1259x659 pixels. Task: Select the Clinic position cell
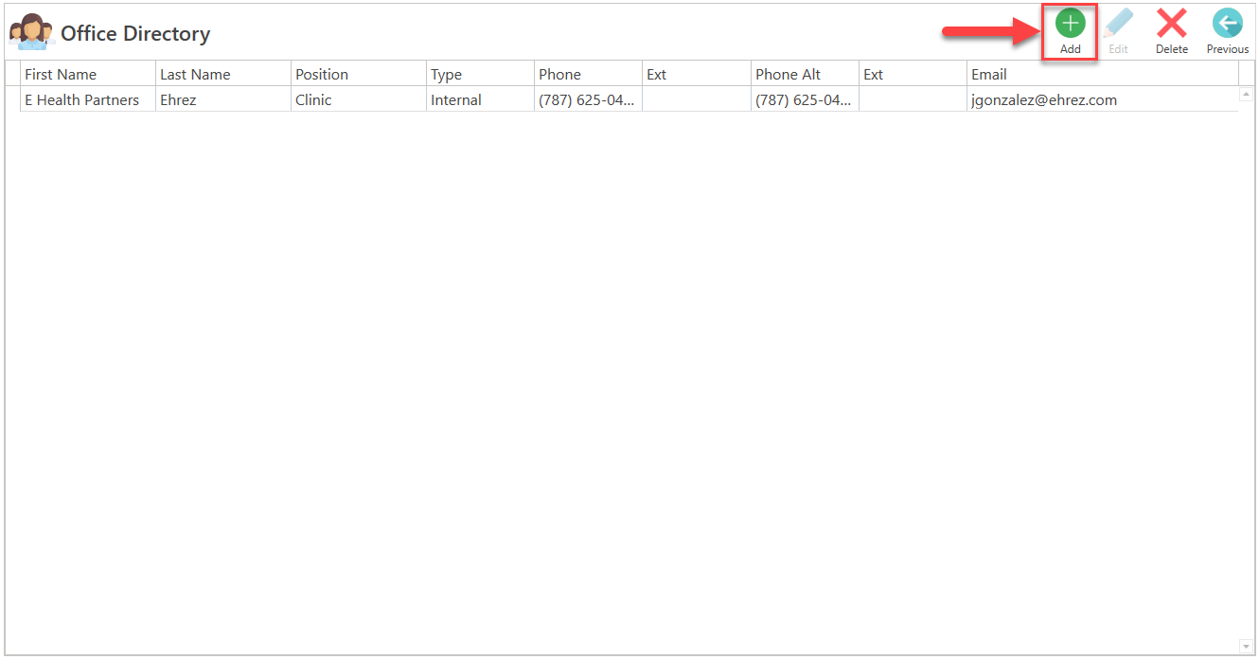(359, 99)
